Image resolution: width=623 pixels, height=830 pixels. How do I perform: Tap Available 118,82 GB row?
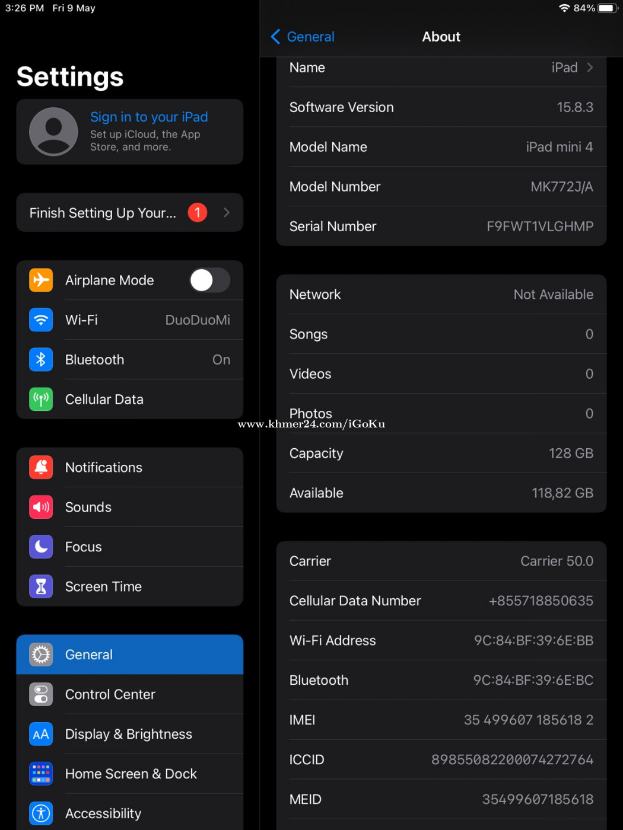click(x=441, y=493)
